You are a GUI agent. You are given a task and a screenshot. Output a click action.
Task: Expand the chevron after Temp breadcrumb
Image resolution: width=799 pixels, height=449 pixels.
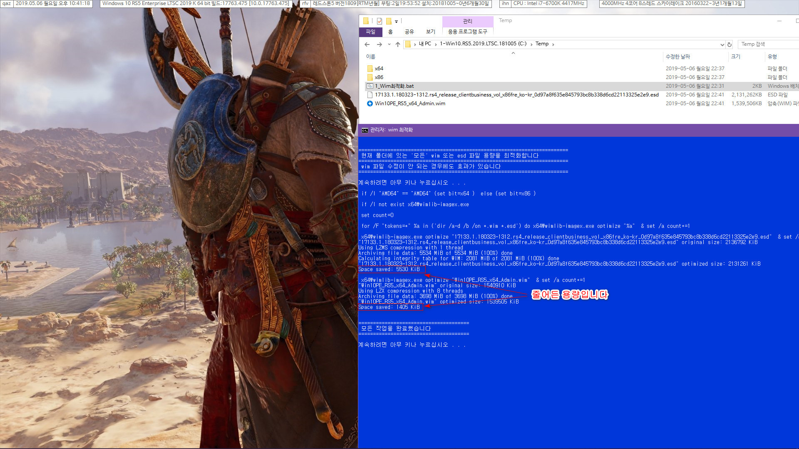(x=553, y=44)
